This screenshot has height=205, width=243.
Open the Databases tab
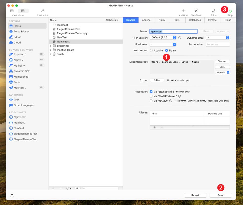pos(195,20)
